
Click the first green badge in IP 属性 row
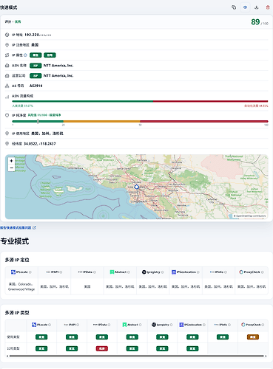(36, 55)
